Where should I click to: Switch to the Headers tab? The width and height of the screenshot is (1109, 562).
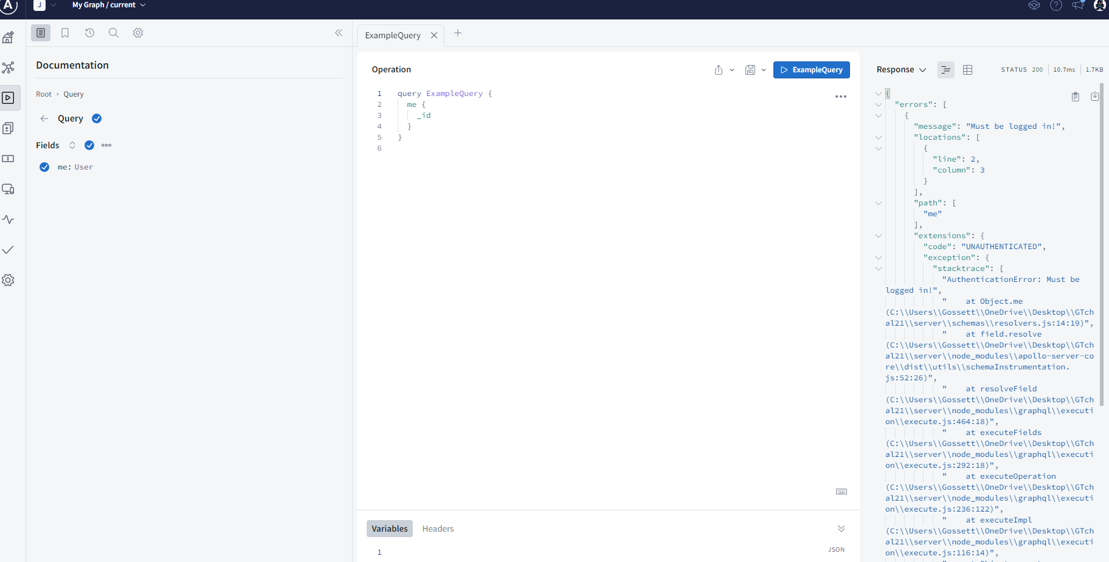click(438, 529)
